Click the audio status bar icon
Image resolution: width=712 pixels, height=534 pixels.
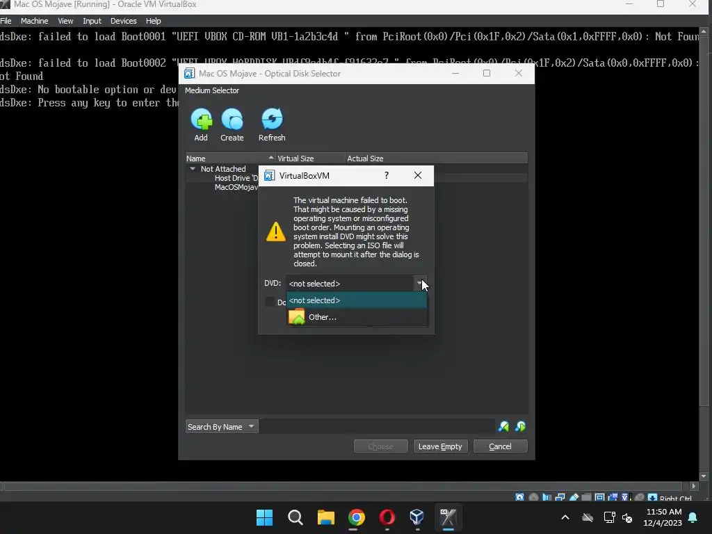point(547,498)
